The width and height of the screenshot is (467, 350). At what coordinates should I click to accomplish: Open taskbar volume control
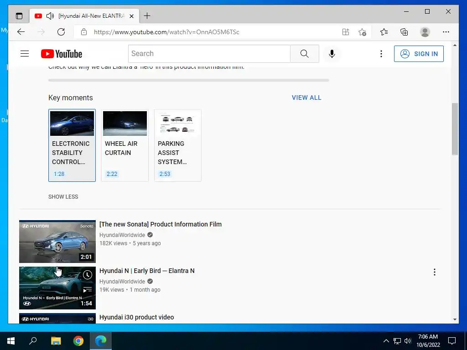(408, 341)
